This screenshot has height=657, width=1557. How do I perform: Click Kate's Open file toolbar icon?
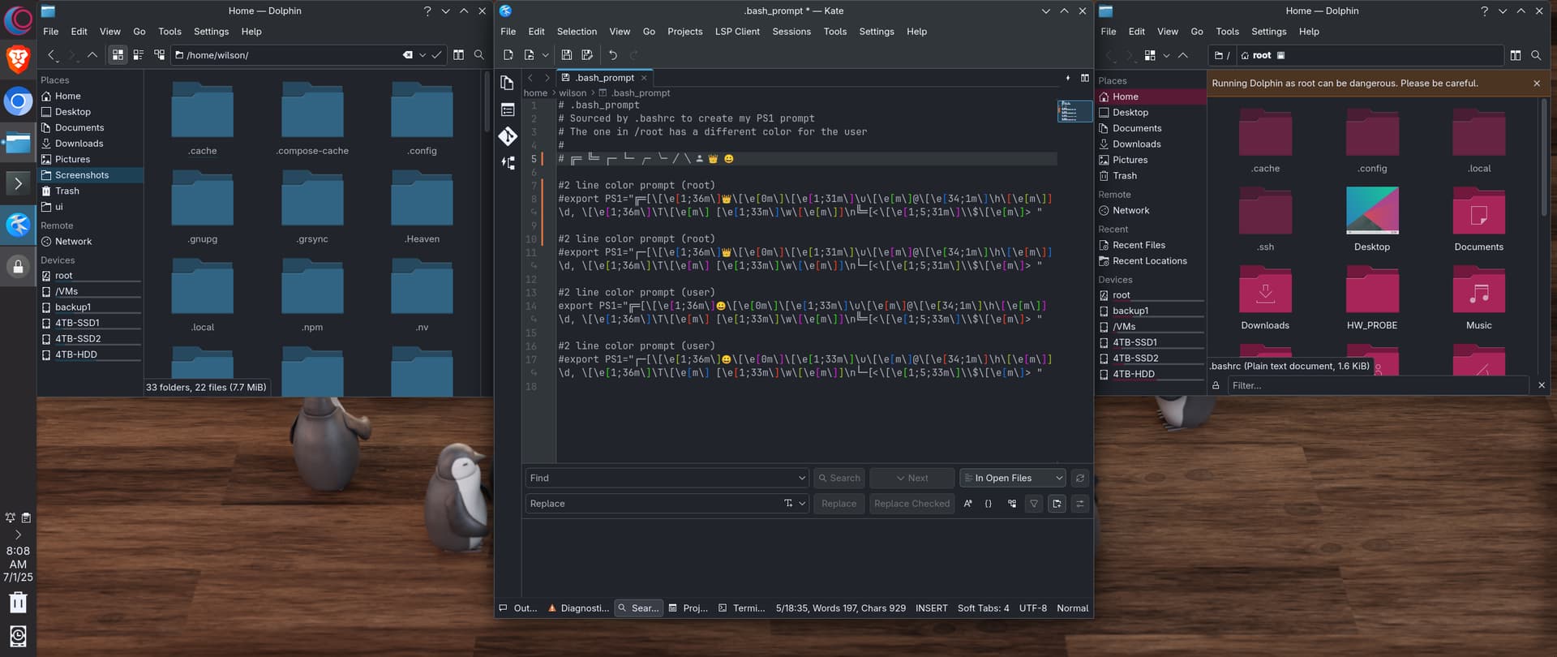pyautogui.click(x=529, y=55)
